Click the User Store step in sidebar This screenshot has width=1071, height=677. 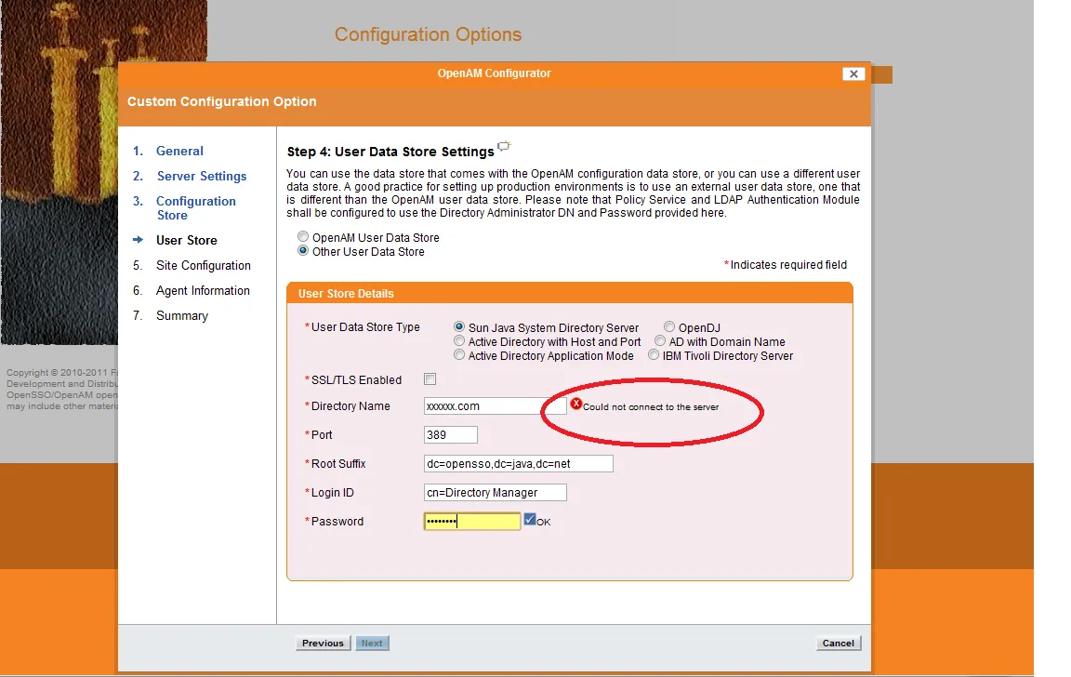pos(187,241)
